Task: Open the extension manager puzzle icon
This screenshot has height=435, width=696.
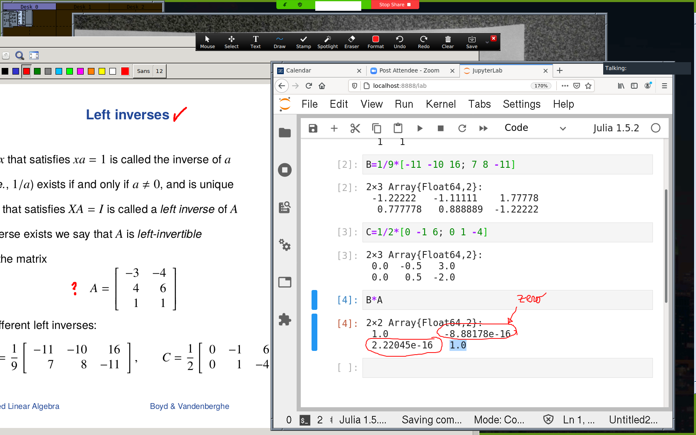Action: [x=285, y=319]
